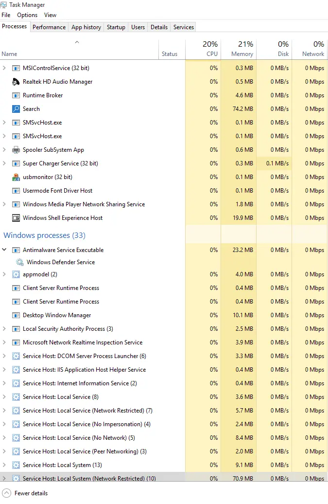Sort by the Status column header
Image resolution: width=328 pixels, height=504 pixels.
click(172, 50)
